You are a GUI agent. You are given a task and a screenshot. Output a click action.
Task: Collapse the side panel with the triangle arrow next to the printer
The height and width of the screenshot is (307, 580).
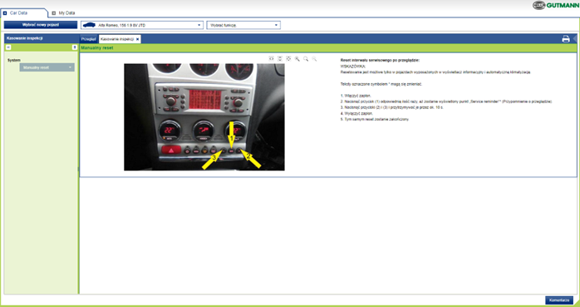point(576,39)
